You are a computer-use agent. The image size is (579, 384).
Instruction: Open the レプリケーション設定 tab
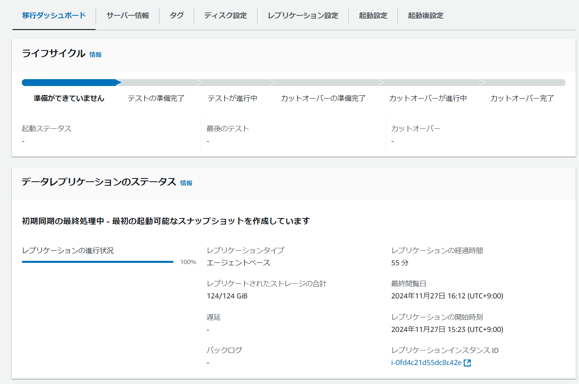point(303,15)
